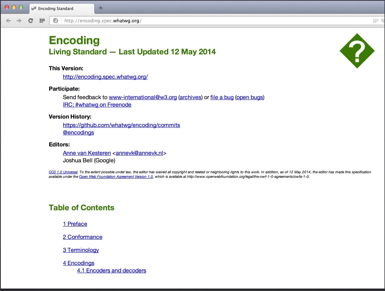Select the Encoding Standard tab
The width and height of the screenshot is (385, 291).
[x=62, y=8]
